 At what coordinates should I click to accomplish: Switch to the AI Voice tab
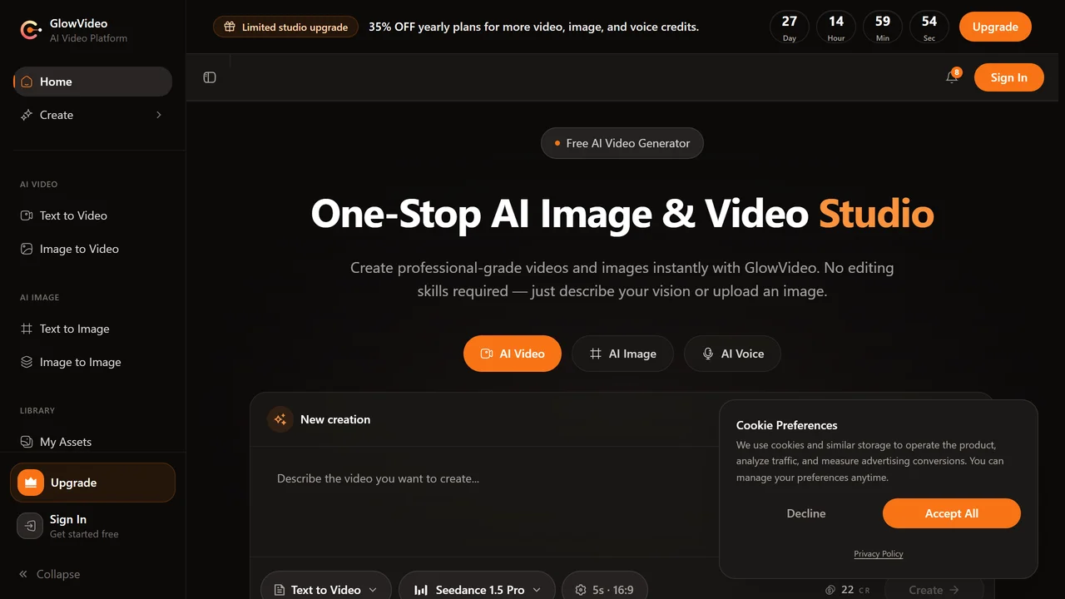tap(732, 354)
